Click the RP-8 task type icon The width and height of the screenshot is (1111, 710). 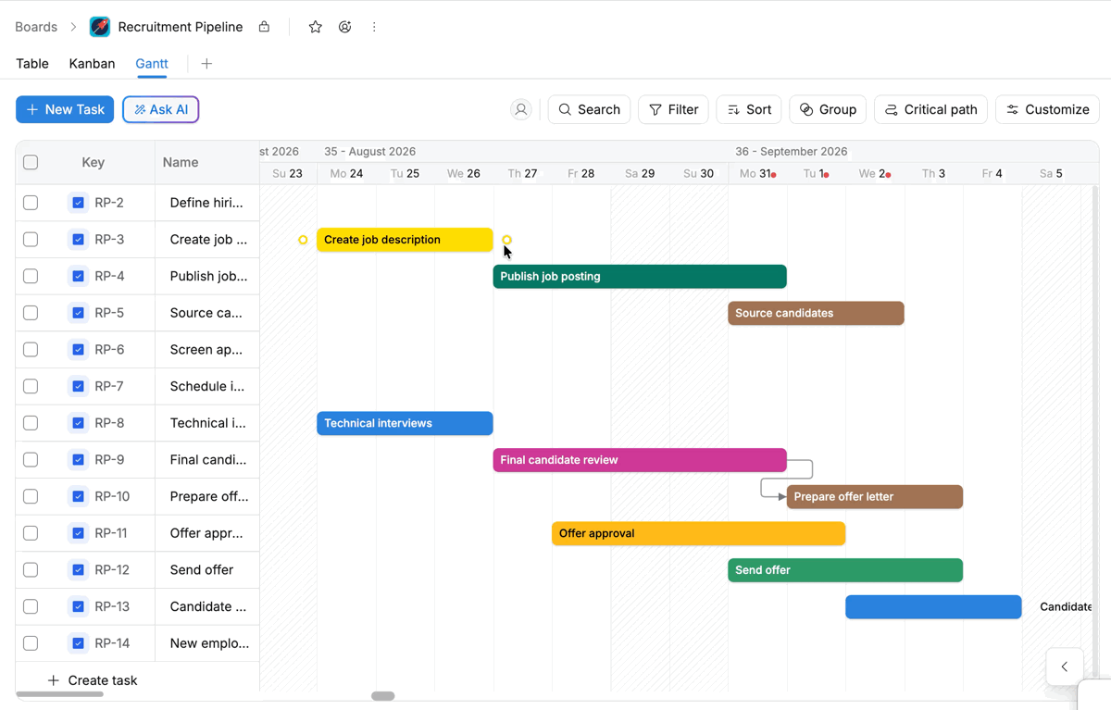tap(78, 423)
